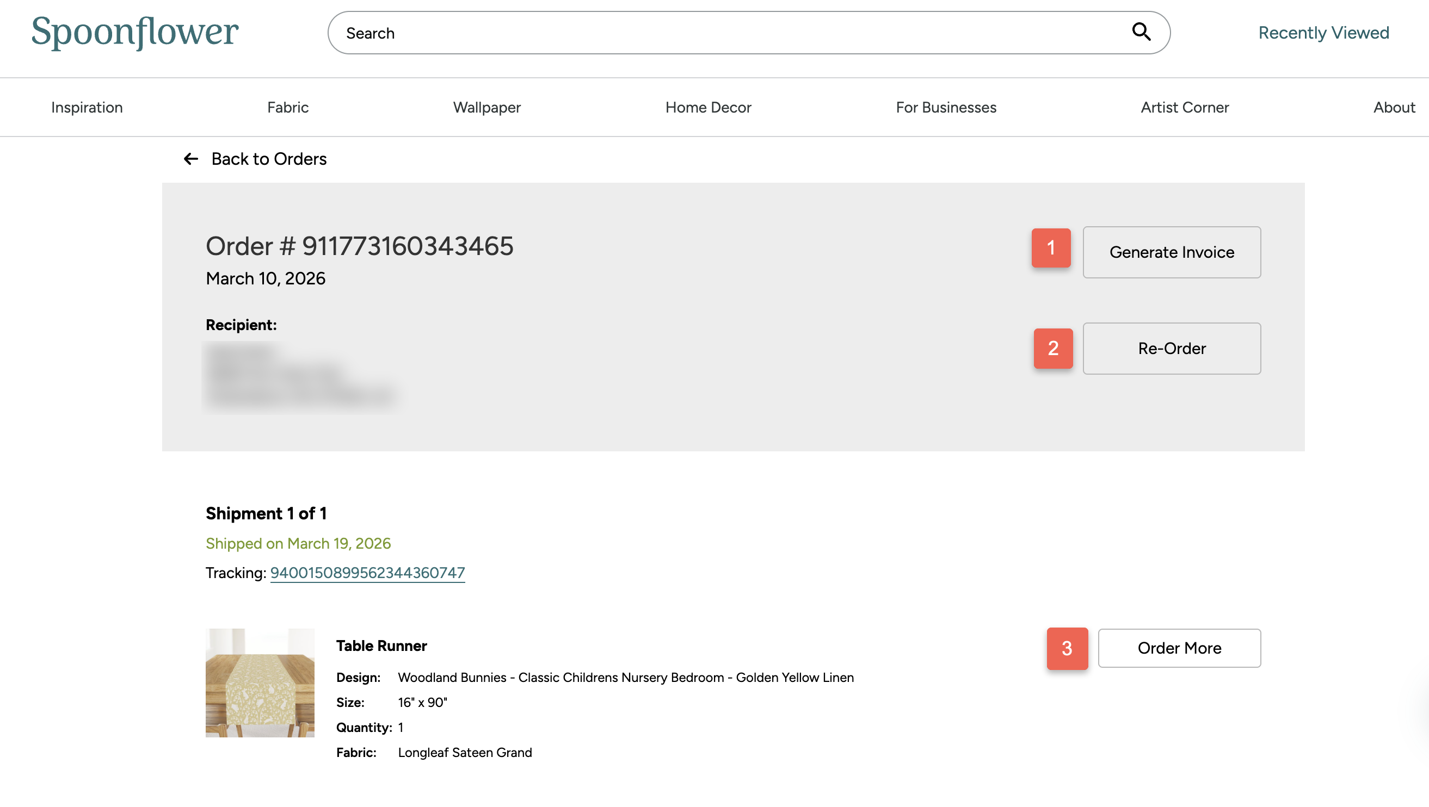Viewport: 1429px width, 807px height.
Task: Open the Wallpaper menu
Action: click(486, 108)
